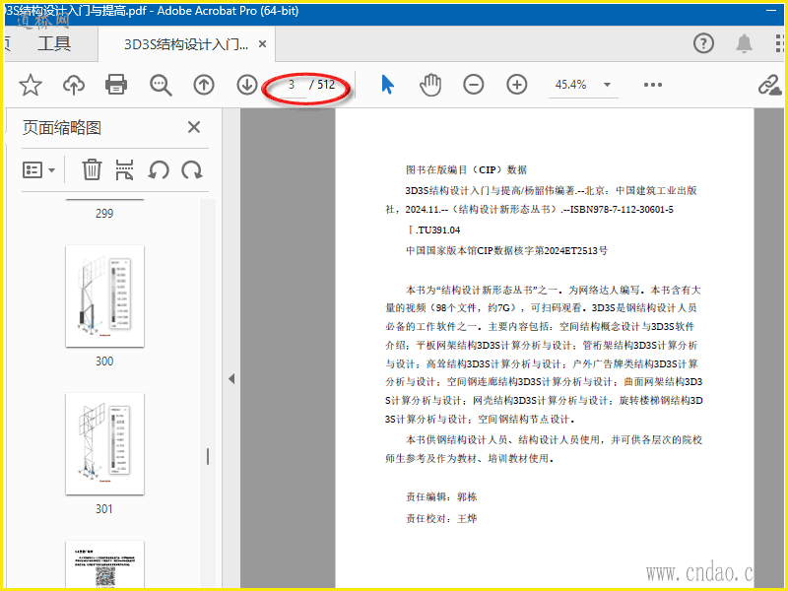Click the line 责任编辑：郭栋
This screenshot has width=788, height=591.
point(441,497)
